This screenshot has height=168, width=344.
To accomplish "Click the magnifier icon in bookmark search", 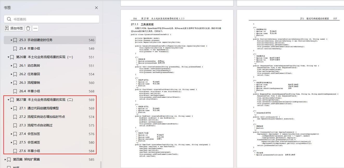I will (x=9, y=19).
